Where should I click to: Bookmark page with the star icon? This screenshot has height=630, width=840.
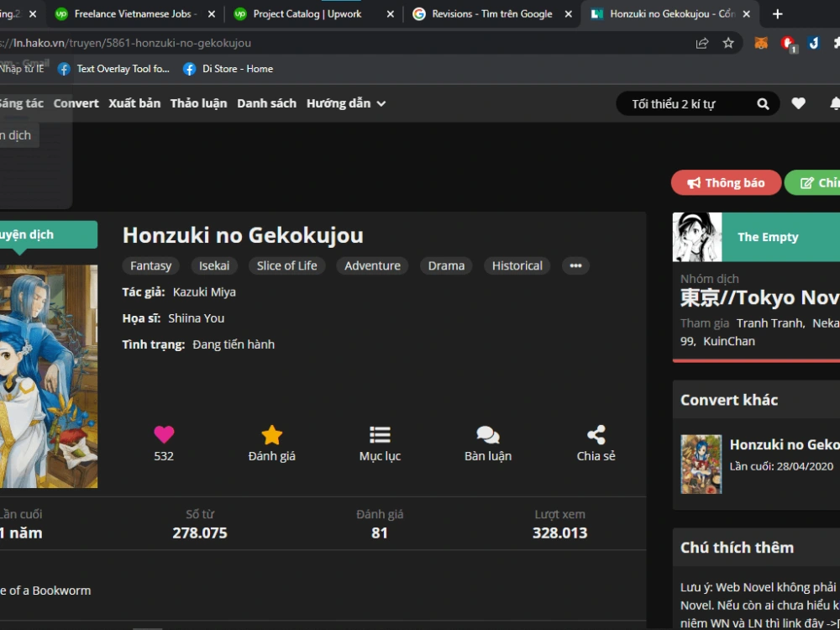coord(728,43)
